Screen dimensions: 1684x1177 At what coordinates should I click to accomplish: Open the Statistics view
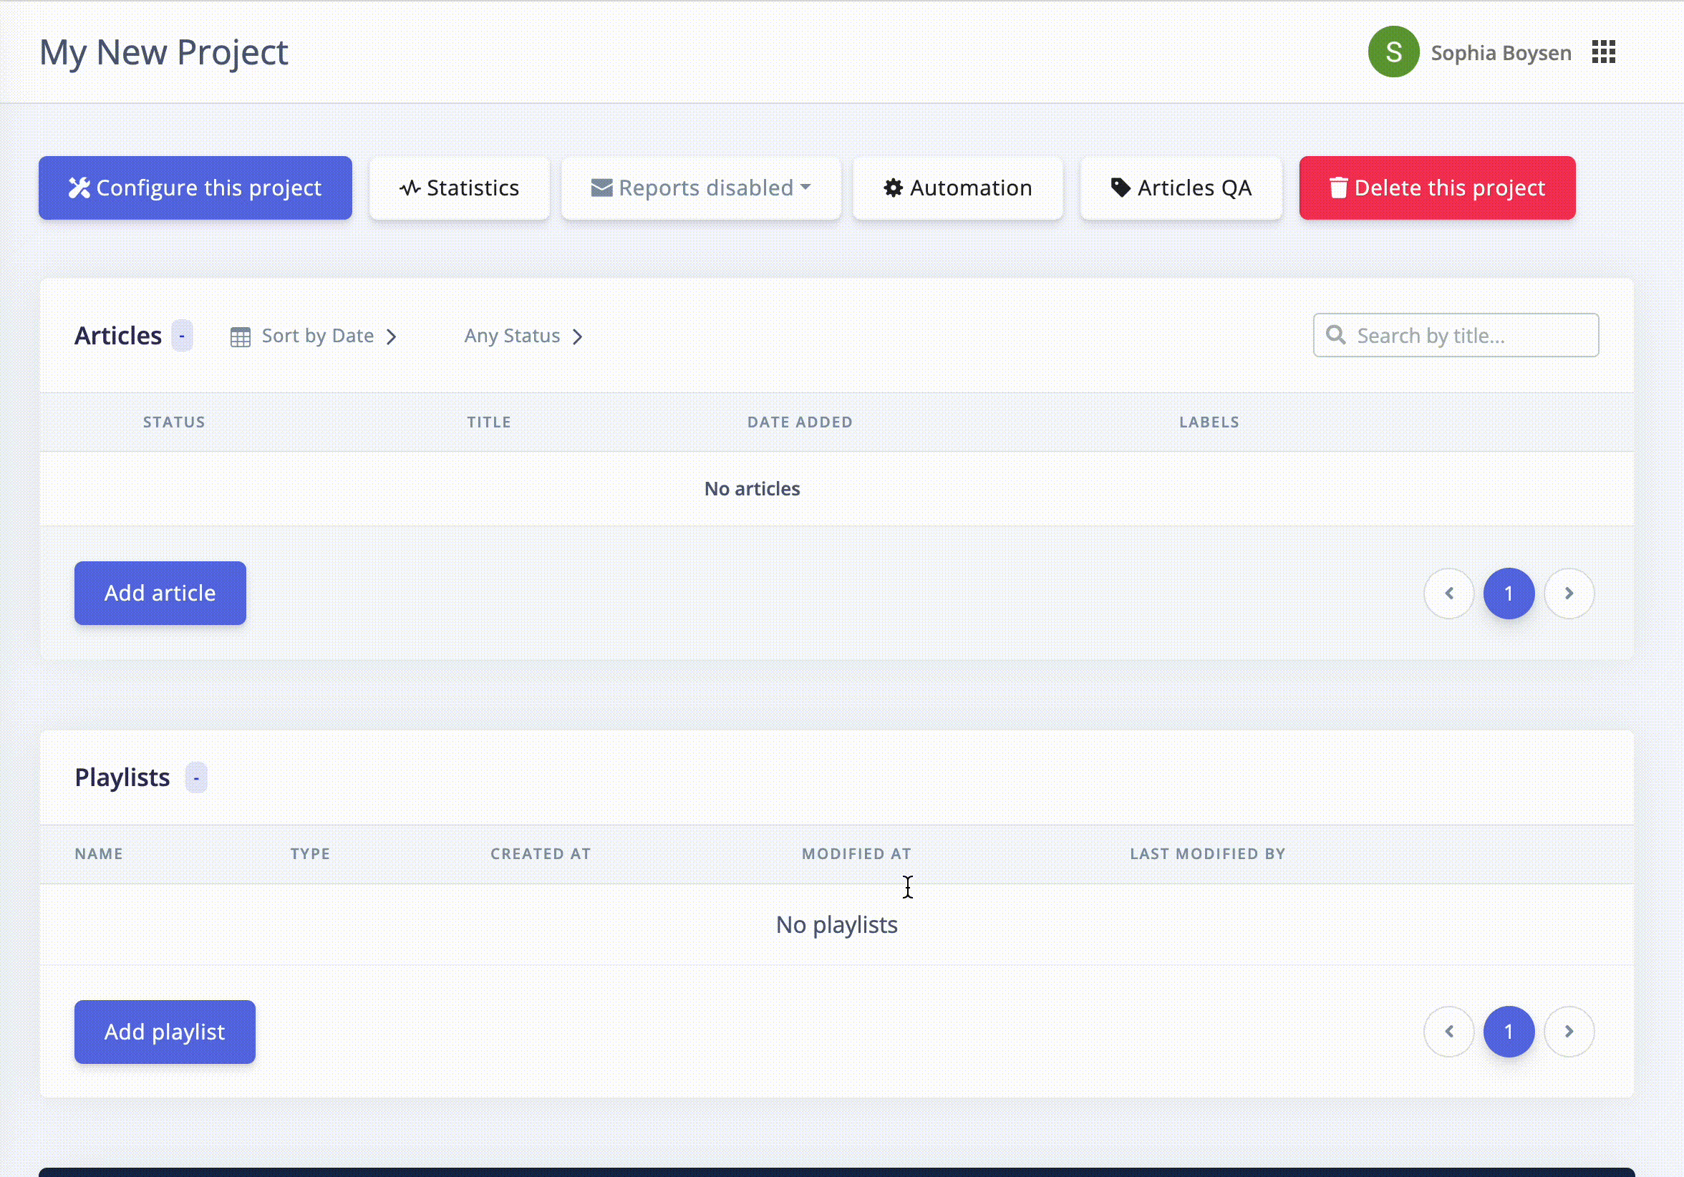pos(459,188)
